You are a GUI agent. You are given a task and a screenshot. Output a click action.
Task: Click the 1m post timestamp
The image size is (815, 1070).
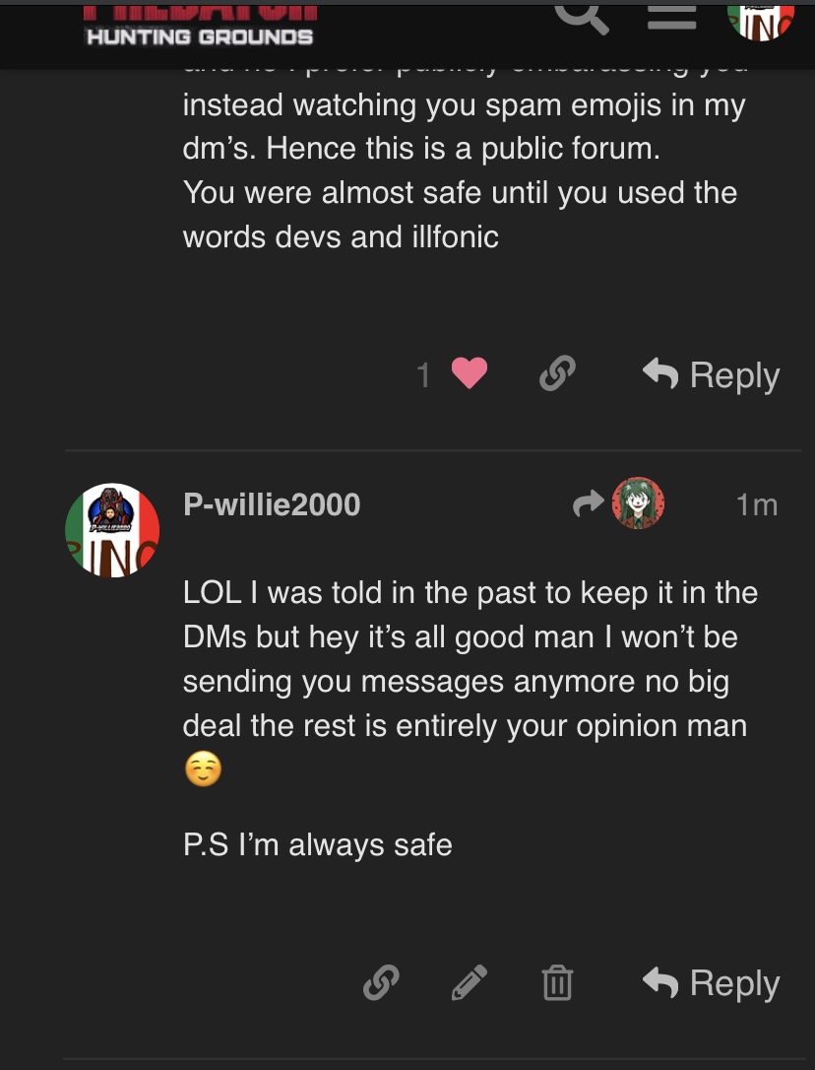(756, 505)
